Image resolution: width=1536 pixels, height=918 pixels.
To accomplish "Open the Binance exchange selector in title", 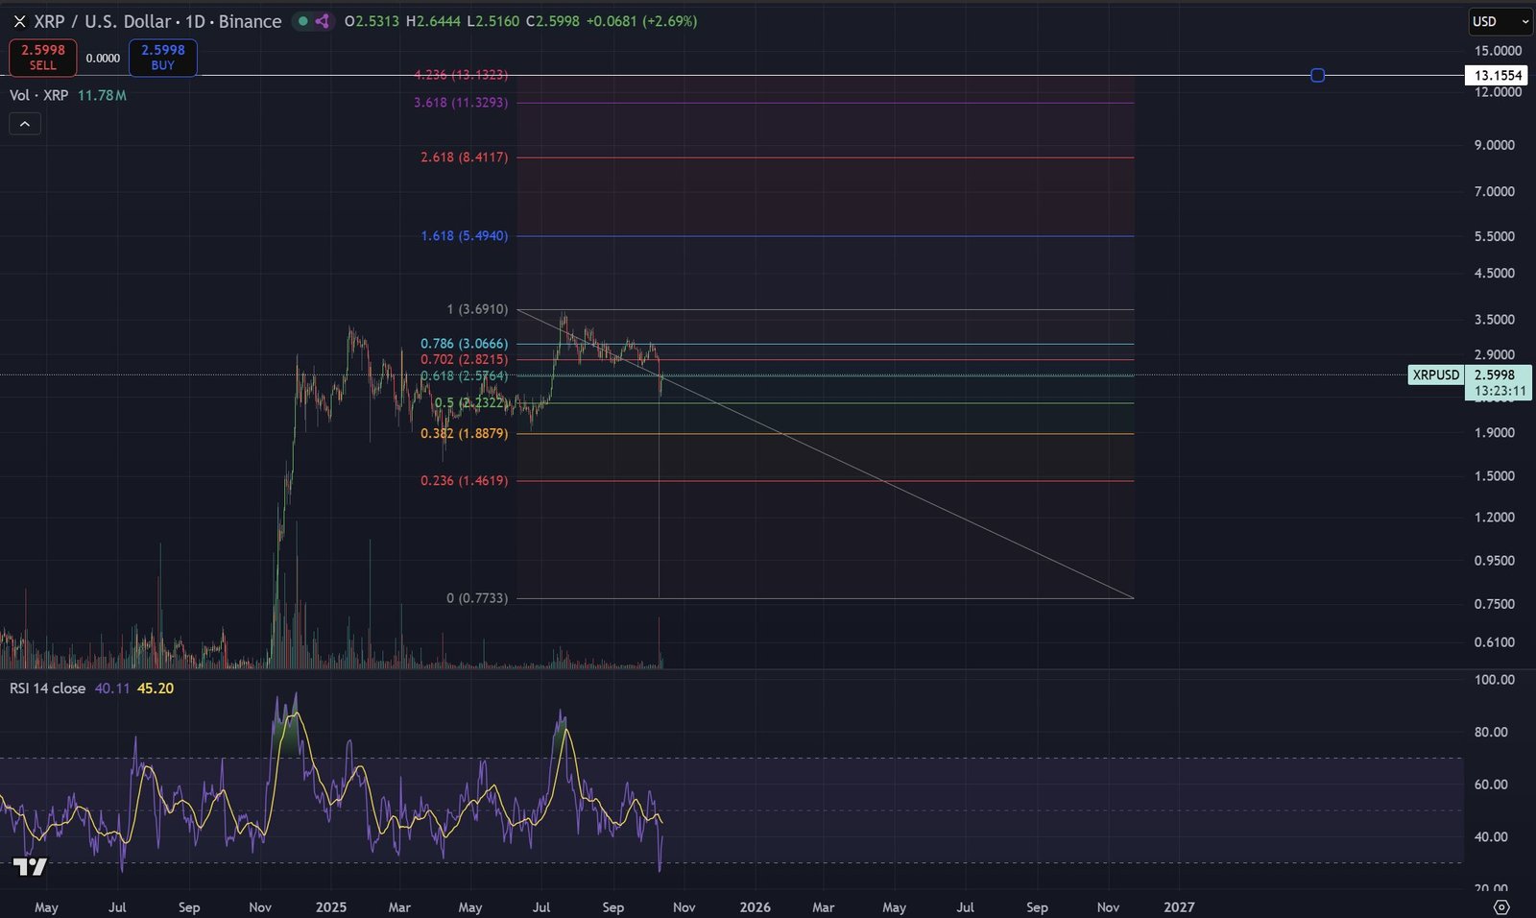I will tap(250, 21).
